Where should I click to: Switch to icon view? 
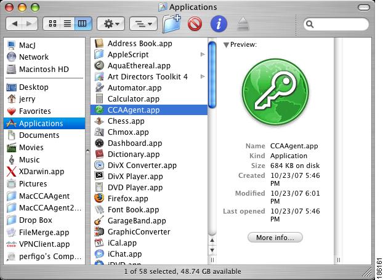[52, 23]
